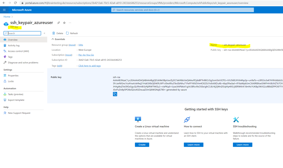Screen dimensions: 283x168
Task: Open the Azure portal hamburger menu
Action: click(4, 10)
